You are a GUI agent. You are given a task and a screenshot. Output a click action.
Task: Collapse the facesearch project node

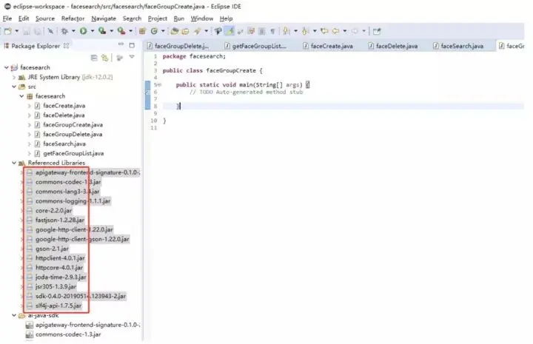click(6, 67)
